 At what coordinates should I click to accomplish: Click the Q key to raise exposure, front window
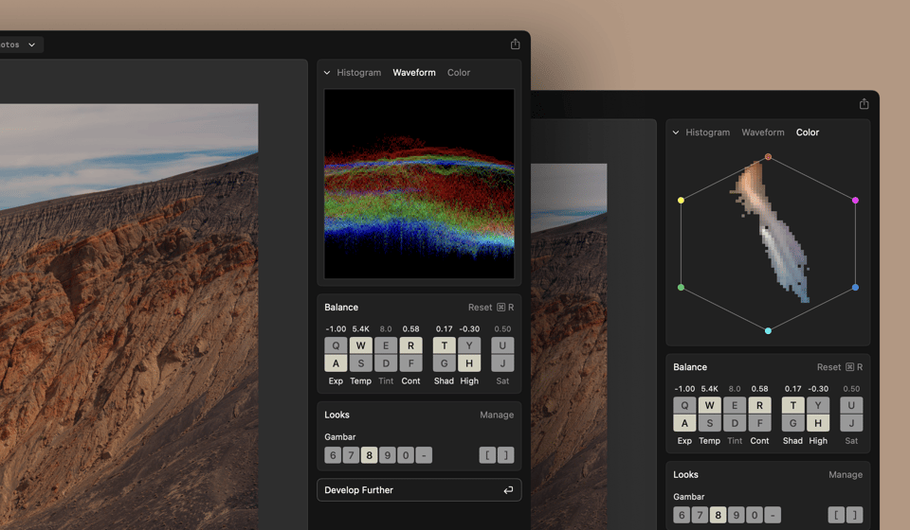336,345
